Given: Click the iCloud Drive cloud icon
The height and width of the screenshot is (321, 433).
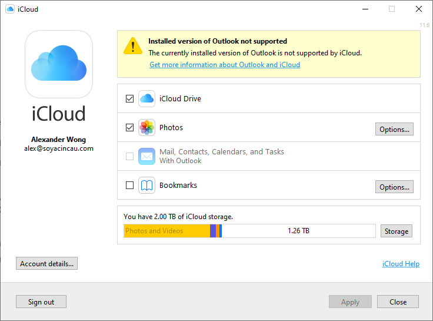Looking at the screenshot, I should (146, 98).
